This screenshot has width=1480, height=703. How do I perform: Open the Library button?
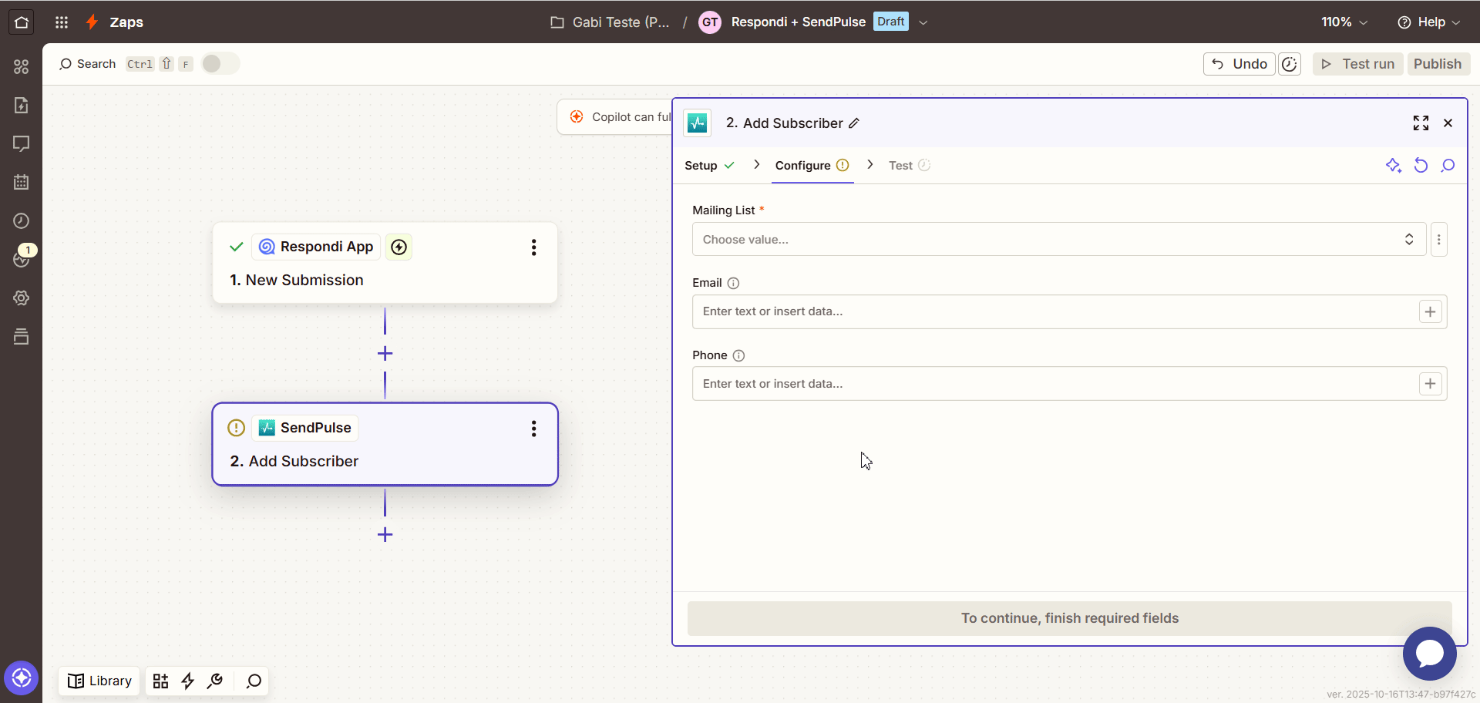click(x=99, y=681)
